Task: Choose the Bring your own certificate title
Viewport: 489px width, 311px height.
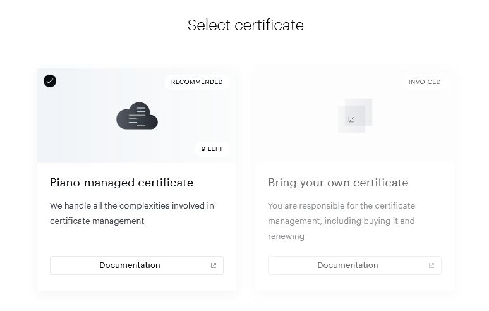Action: pyautogui.click(x=338, y=183)
